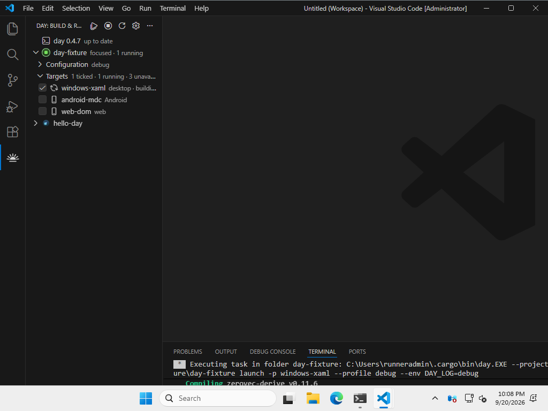Open the Edit menu
Image resolution: width=548 pixels, height=411 pixels.
pyautogui.click(x=48, y=8)
